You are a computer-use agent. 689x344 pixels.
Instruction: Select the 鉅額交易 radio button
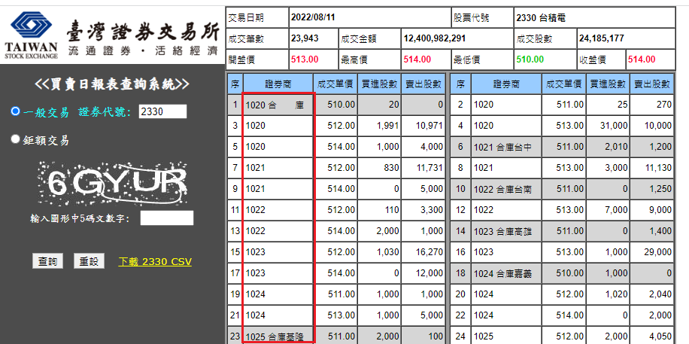pyautogui.click(x=16, y=139)
